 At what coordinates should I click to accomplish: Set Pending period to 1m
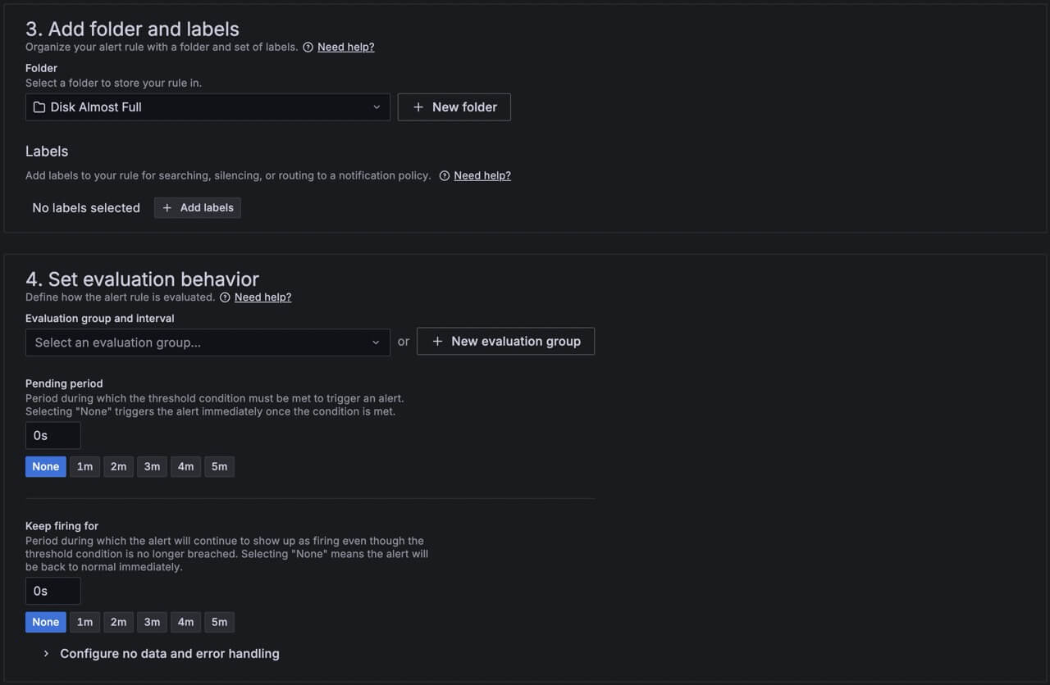84,467
